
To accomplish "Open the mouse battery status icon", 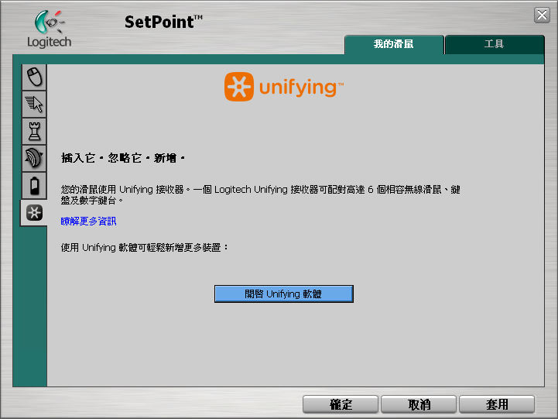I will tap(35, 185).
